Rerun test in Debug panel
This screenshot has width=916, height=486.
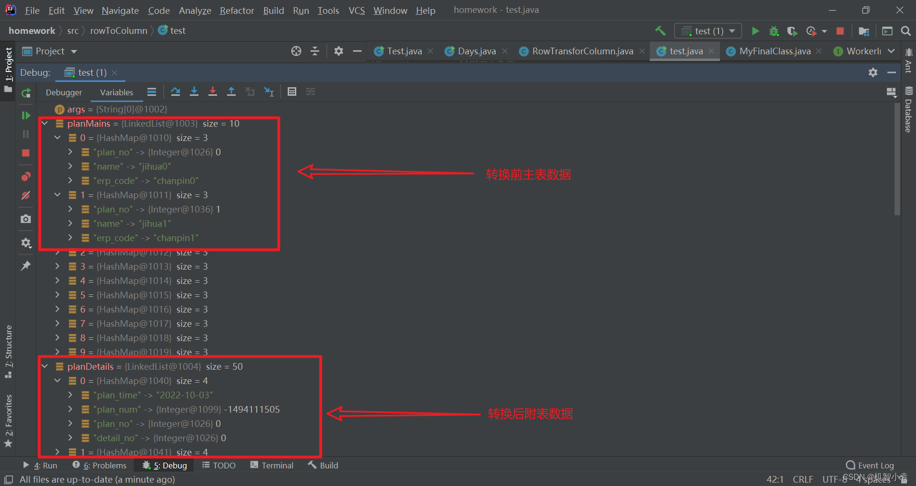click(26, 93)
